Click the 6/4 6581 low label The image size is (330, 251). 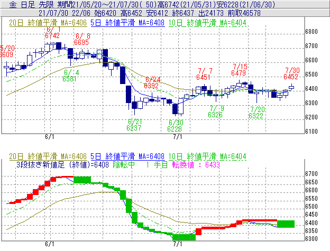pos(70,76)
